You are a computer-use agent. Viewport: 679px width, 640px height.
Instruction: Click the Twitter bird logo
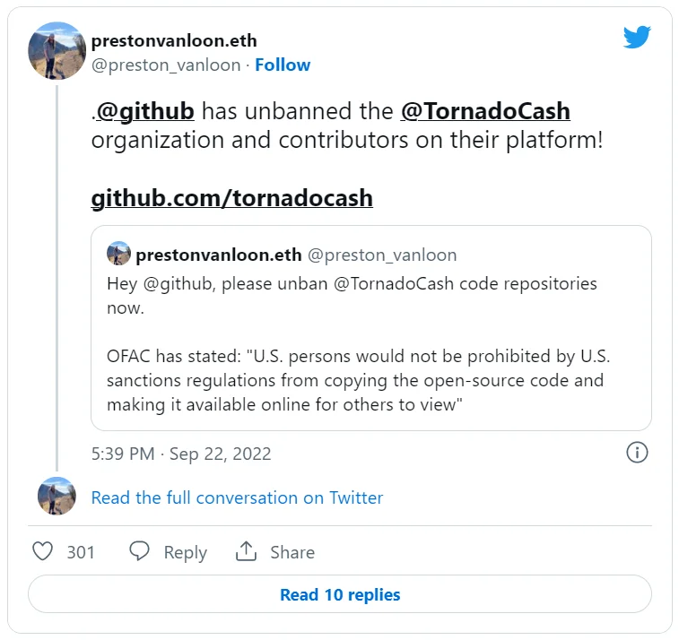coord(637,37)
